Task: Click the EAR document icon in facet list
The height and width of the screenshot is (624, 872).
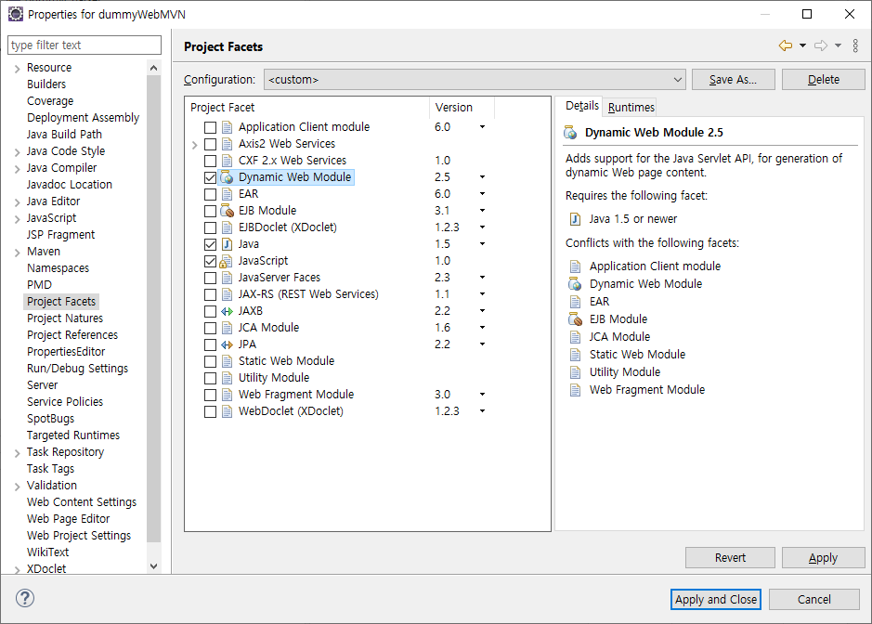Action: 227,194
